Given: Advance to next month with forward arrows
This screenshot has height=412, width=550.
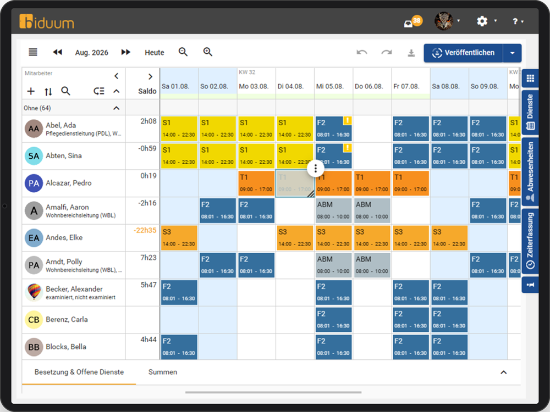Looking at the screenshot, I should [x=125, y=52].
